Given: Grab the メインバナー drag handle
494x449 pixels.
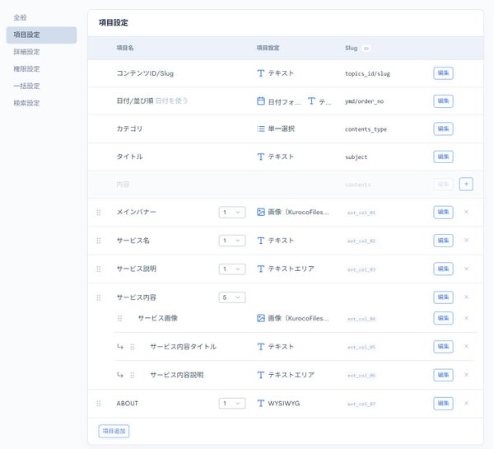Looking at the screenshot, I should [99, 213].
